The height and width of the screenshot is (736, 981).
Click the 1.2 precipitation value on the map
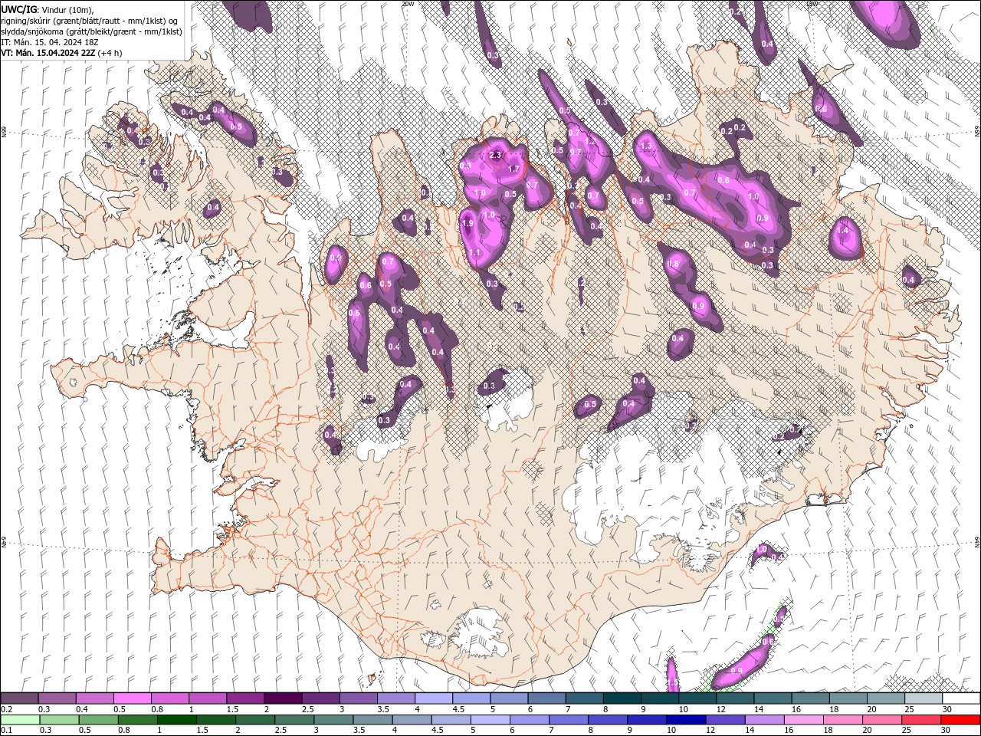coord(590,142)
